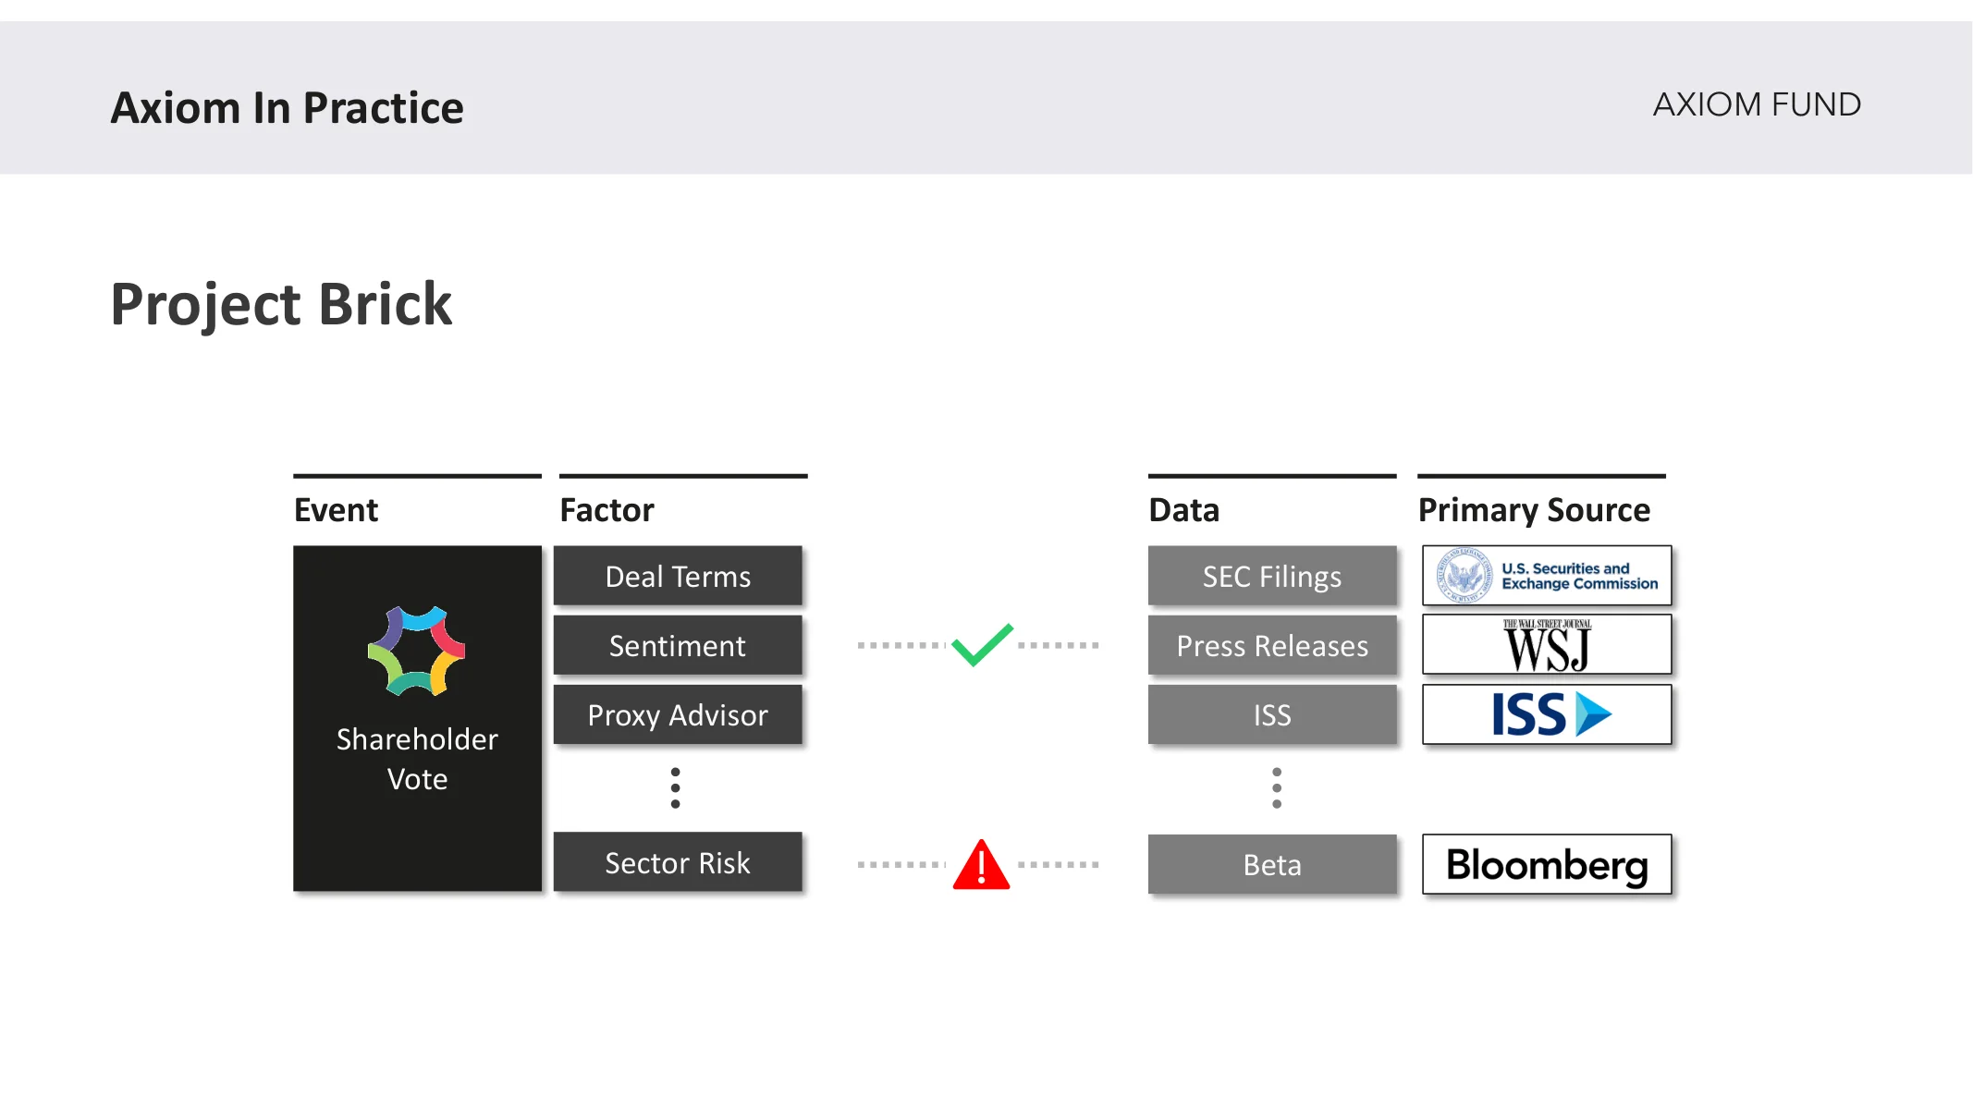
Task: Click the vertical ellipsis under Proxy Advisor
Action: coord(676,788)
